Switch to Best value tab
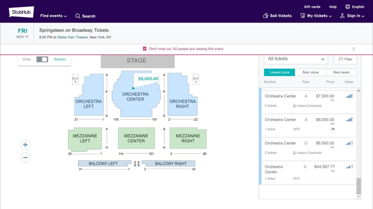Image resolution: width=373 pixels, height=209 pixels. [310, 72]
